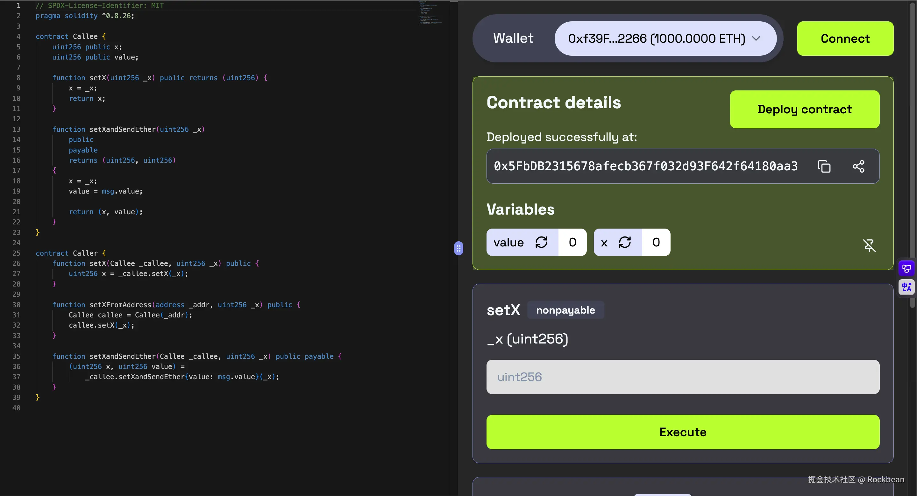Image resolution: width=917 pixels, height=496 pixels.
Task: Click 'return (x, value);' code line
Action: pyautogui.click(x=106, y=212)
